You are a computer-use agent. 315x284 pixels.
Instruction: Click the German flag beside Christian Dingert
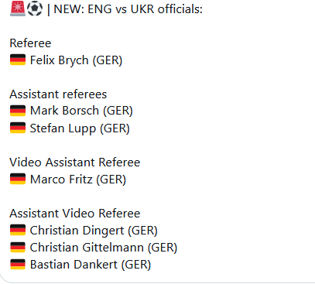click(x=18, y=230)
